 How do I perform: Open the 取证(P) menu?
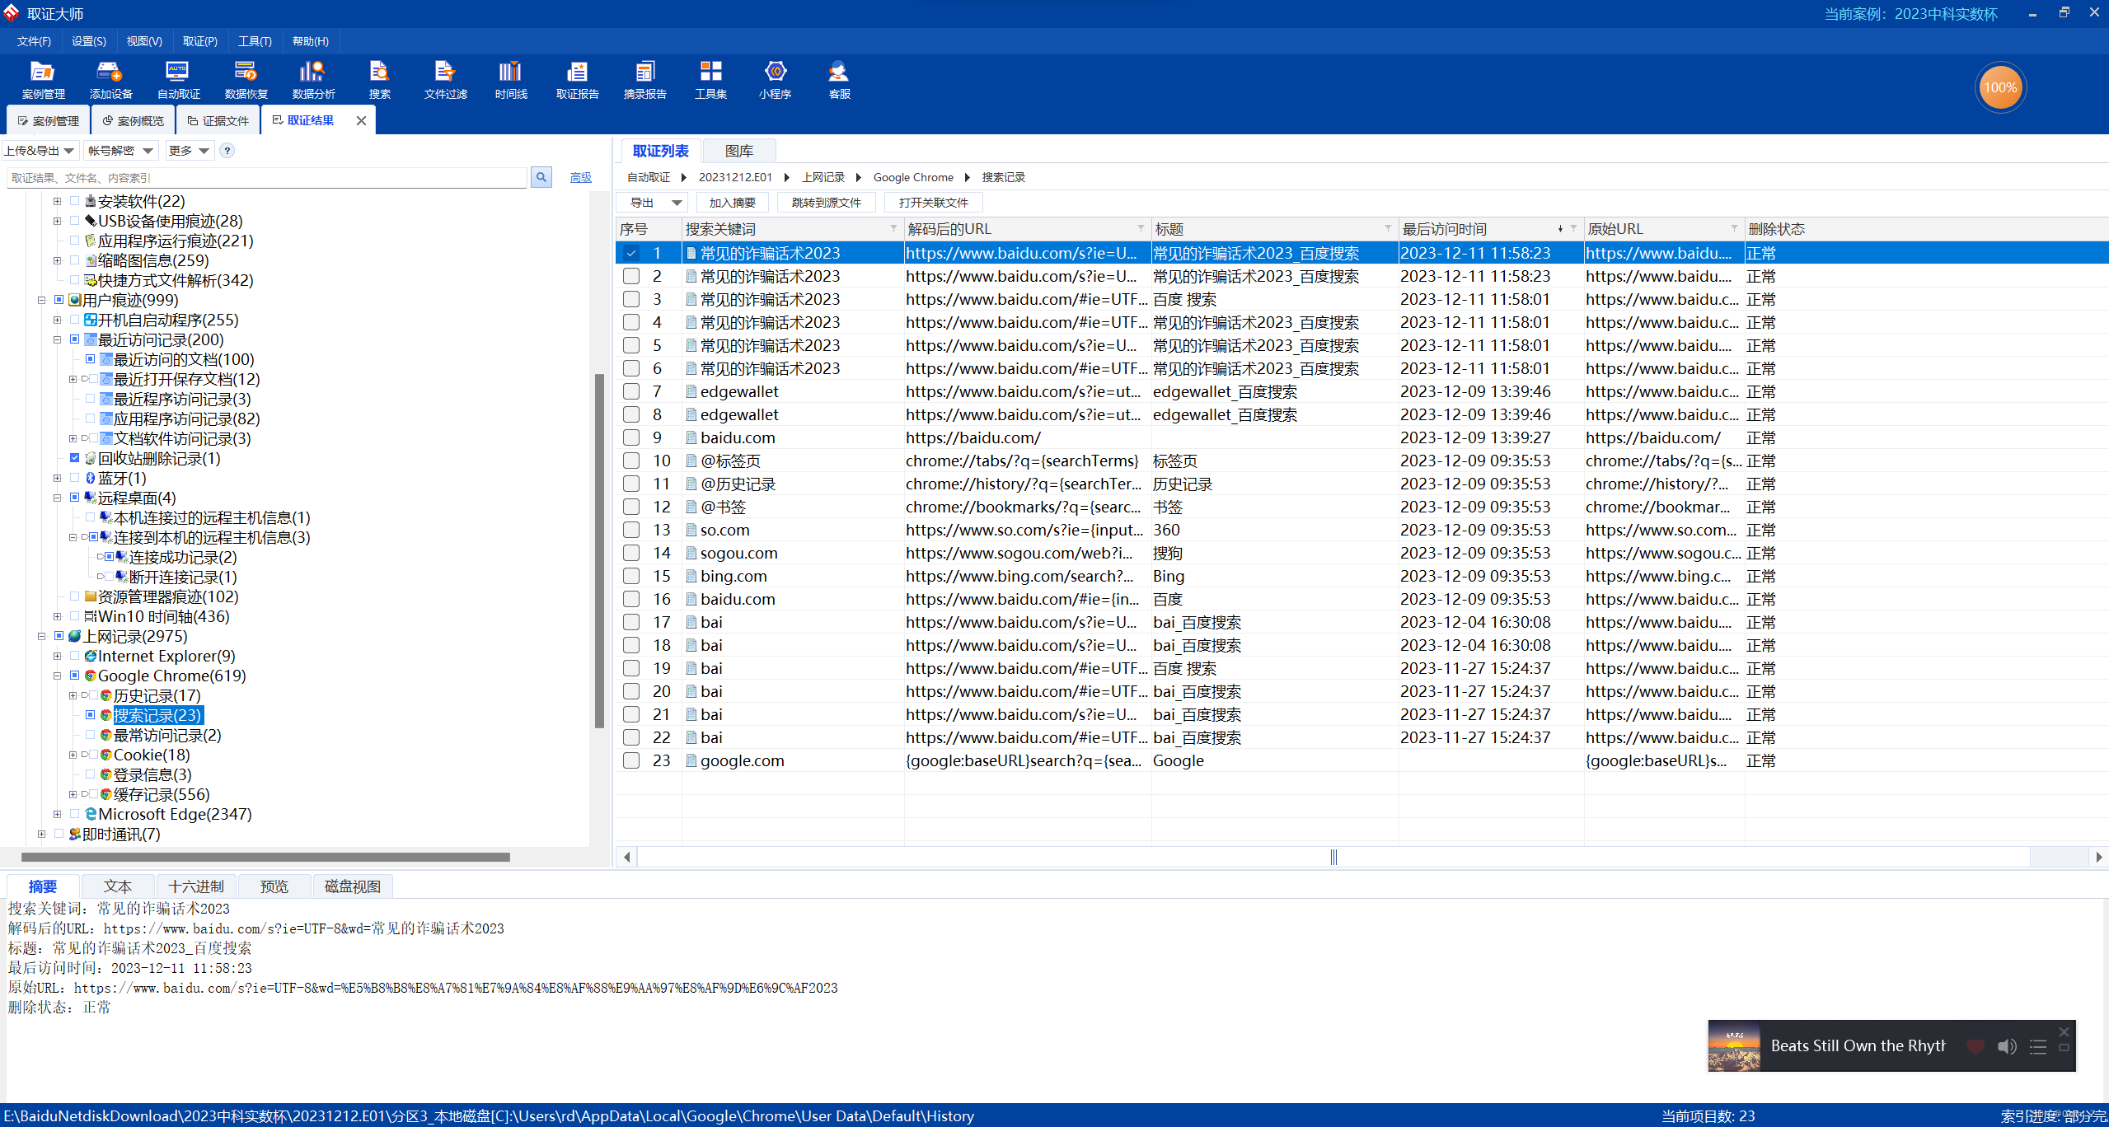(199, 41)
